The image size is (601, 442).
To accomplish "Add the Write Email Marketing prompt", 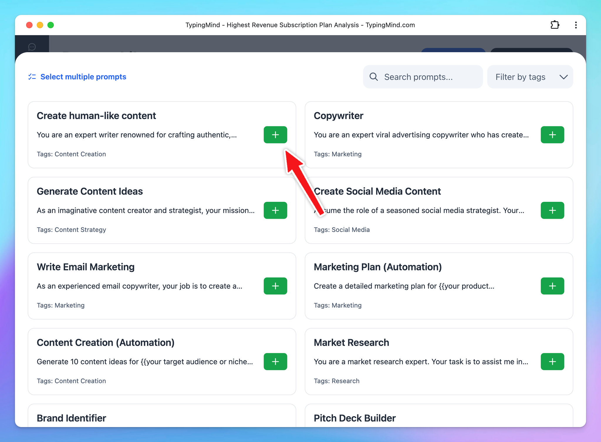I will tap(275, 286).
